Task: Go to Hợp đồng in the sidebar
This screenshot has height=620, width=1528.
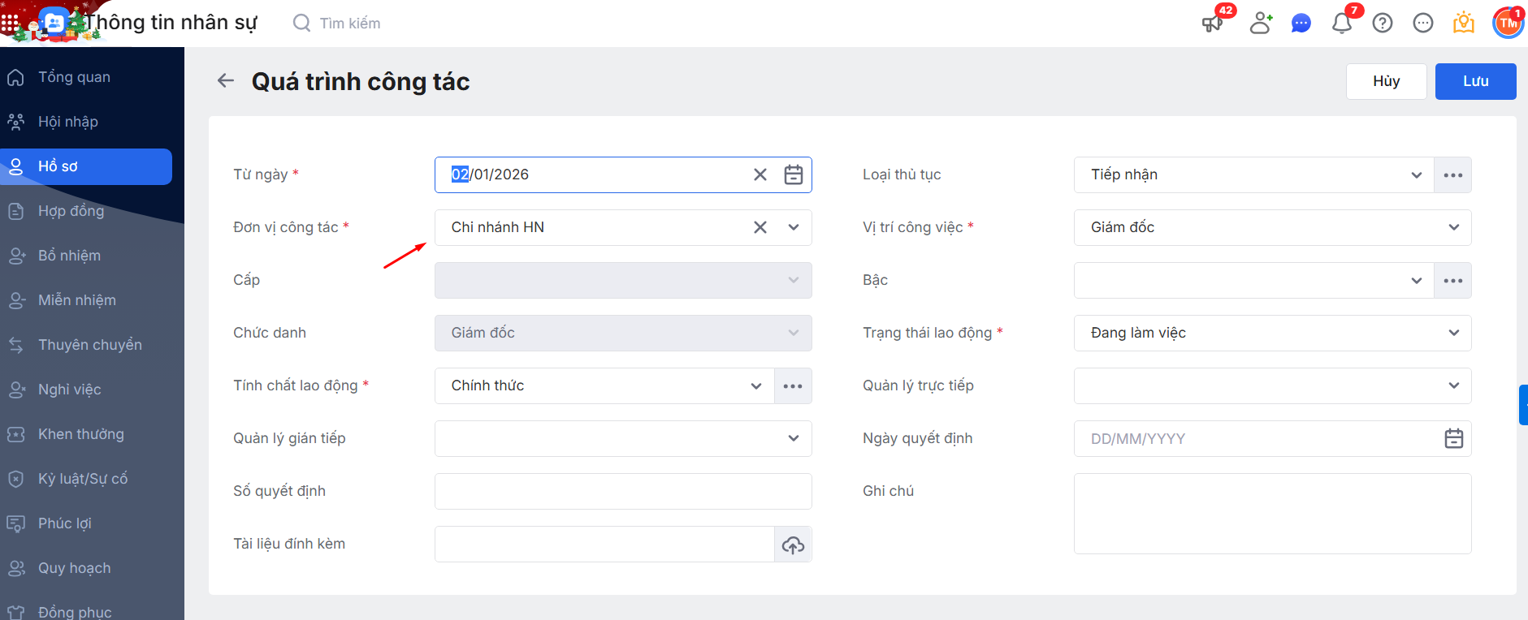Action: (71, 211)
